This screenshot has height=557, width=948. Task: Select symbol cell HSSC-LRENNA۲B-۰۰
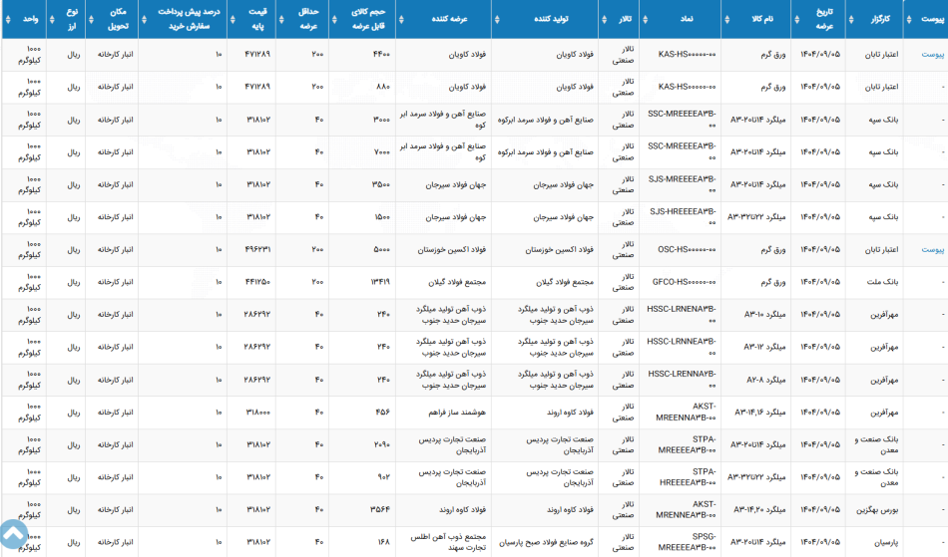pos(682,380)
